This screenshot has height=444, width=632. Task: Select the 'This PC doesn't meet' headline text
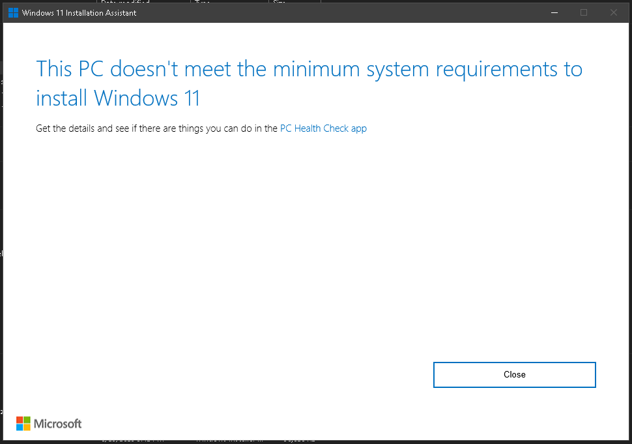point(309,83)
